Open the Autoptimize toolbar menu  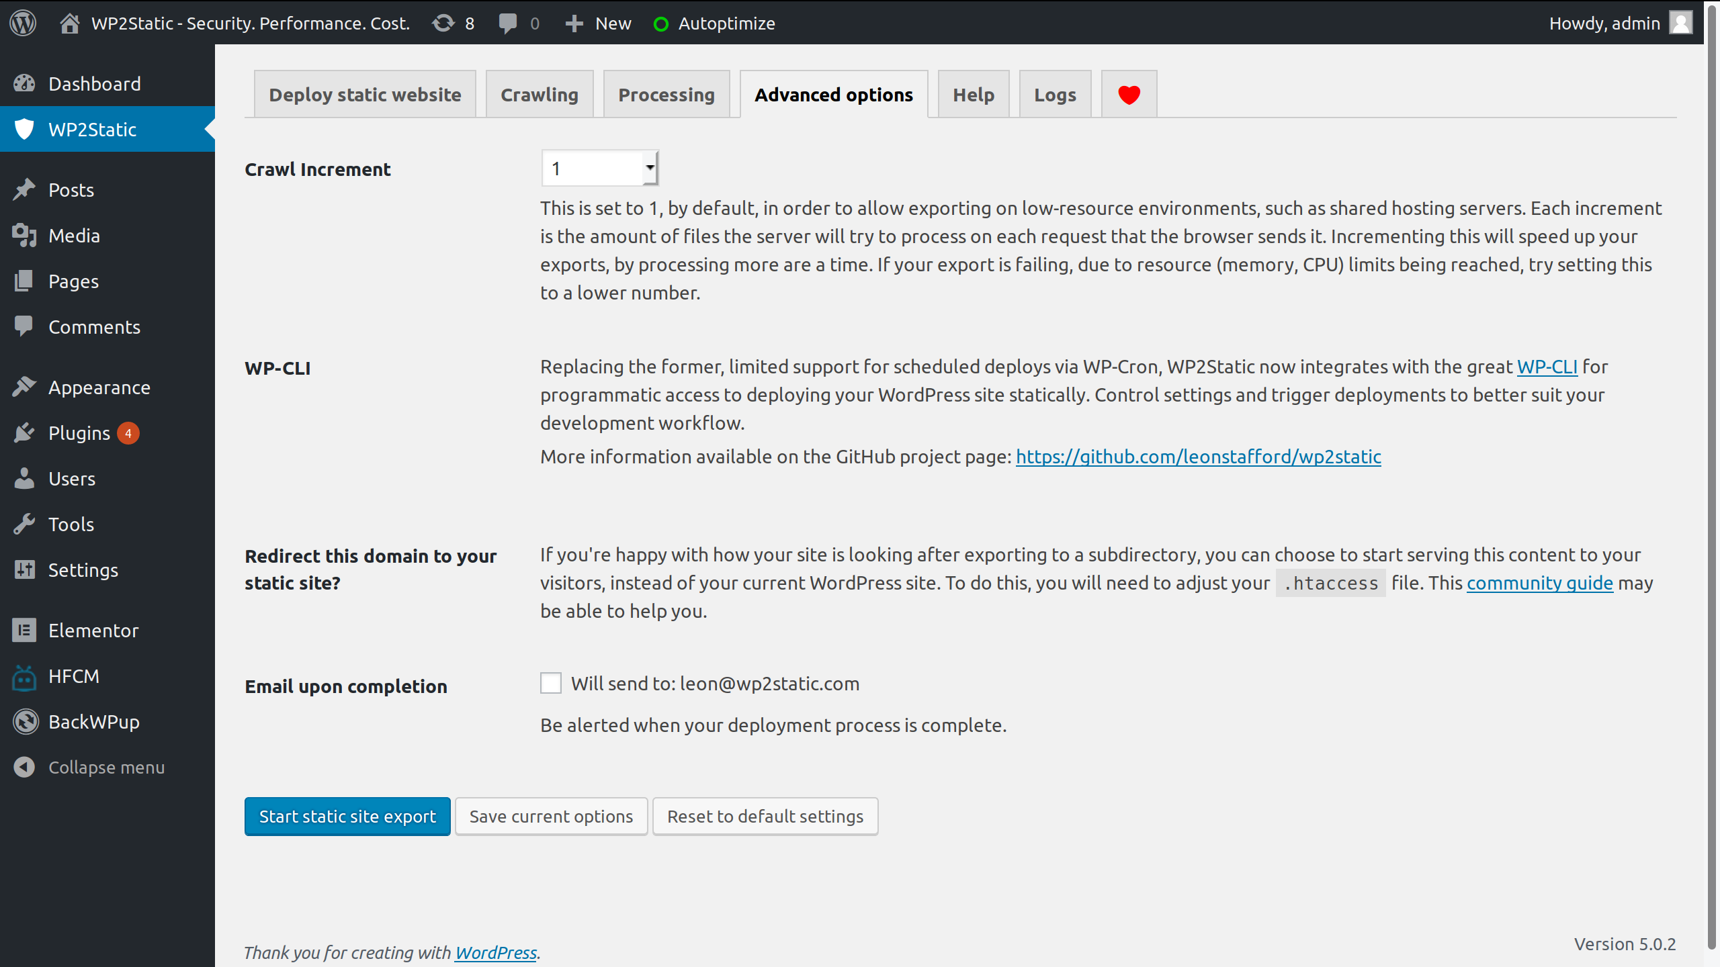tap(715, 23)
